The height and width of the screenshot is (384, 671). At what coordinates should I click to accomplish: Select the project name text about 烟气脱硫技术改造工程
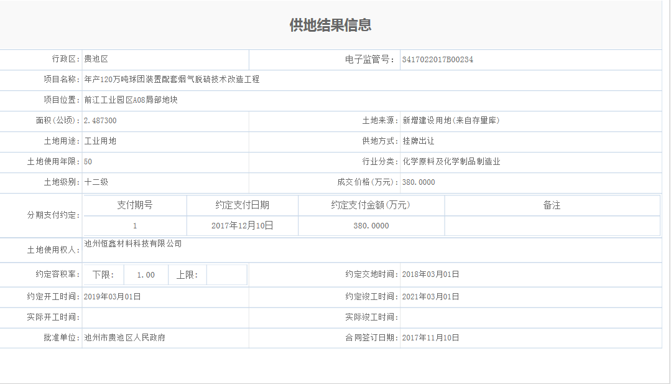(172, 80)
